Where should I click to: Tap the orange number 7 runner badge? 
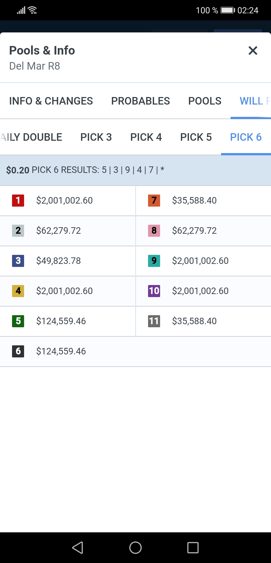click(x=154, y=201)
